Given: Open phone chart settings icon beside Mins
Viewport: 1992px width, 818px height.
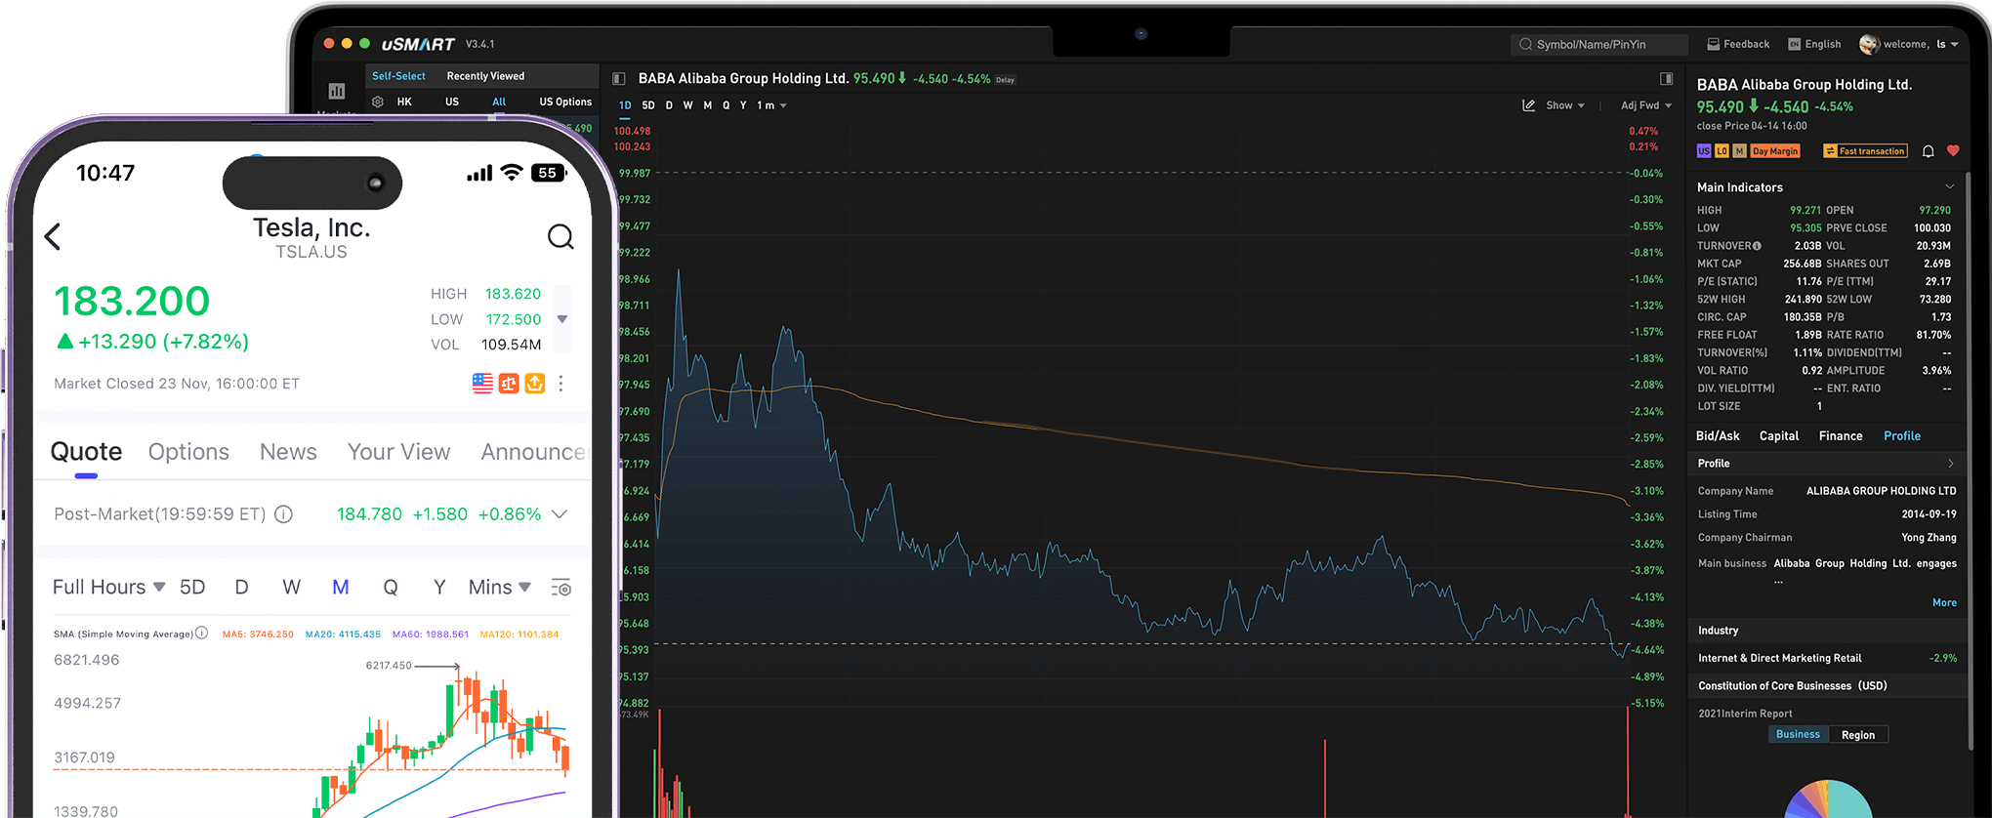Looking at the screenshot, I should [x=561, y=588].
